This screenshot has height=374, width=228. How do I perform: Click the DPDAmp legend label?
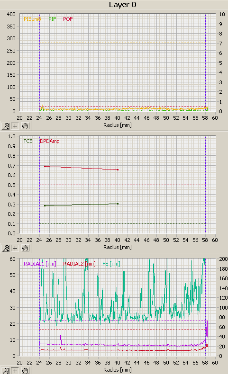pos(50,141)
